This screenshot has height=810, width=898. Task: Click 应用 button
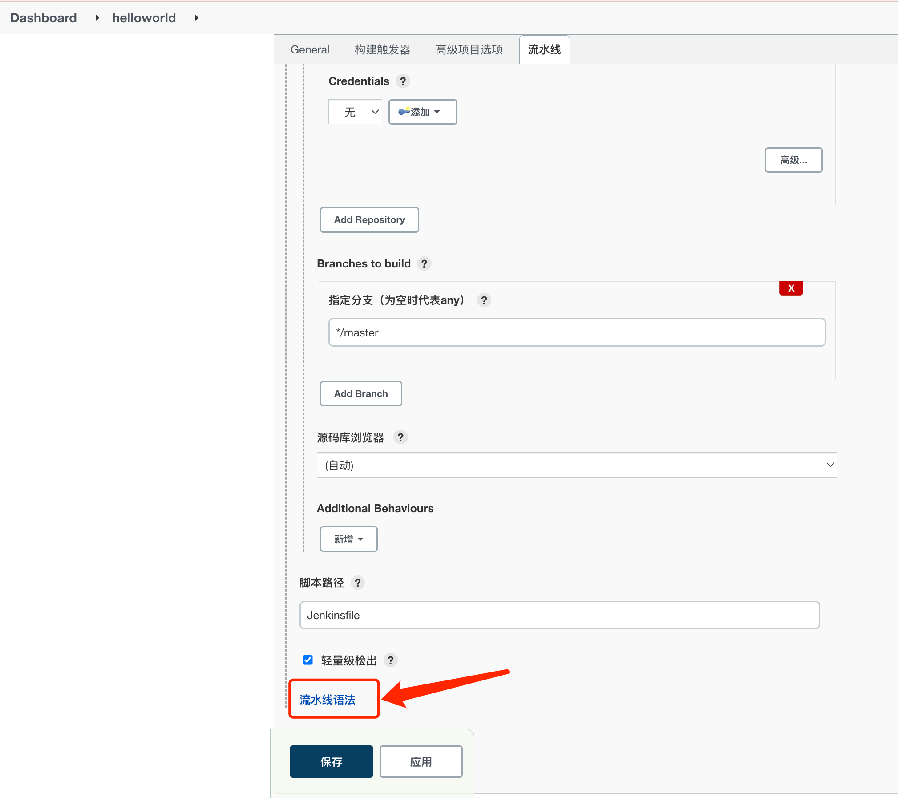pyautogui.click(x=421, y=762)
